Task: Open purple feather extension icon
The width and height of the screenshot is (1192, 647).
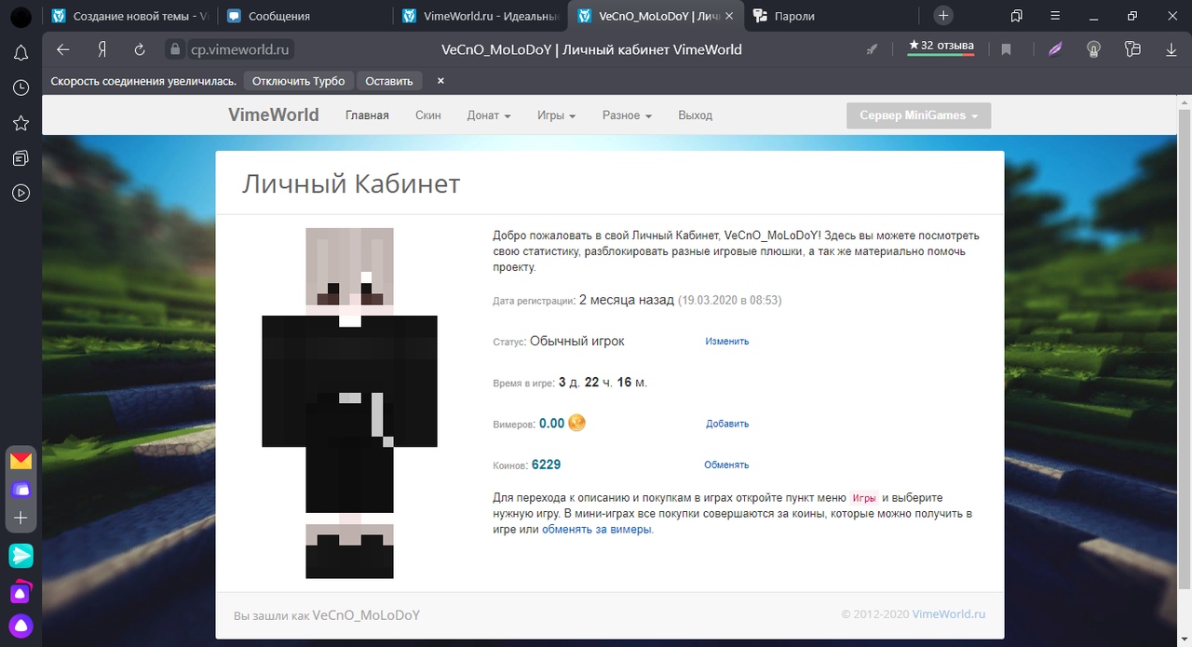Action: pyautogui.click(x=1054, y=49)
